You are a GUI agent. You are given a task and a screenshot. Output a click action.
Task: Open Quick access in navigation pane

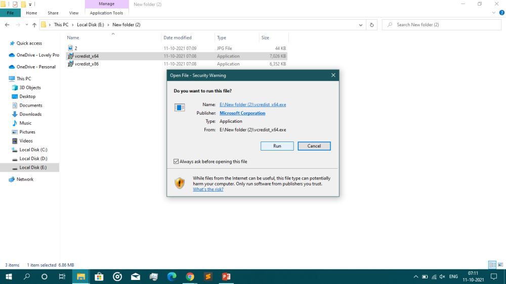click(x=29, y=43)
